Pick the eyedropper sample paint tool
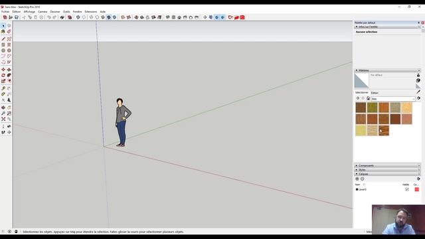The image size is (425, 239). coord(418,92)
